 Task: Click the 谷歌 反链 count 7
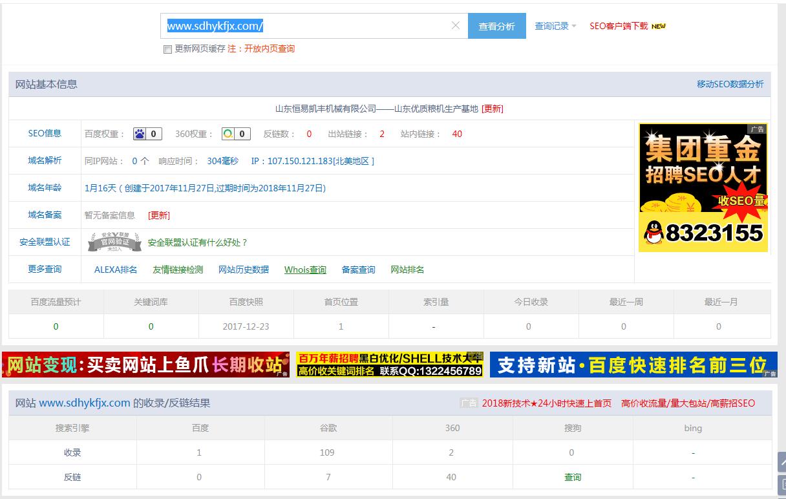(x=328, y=477)
